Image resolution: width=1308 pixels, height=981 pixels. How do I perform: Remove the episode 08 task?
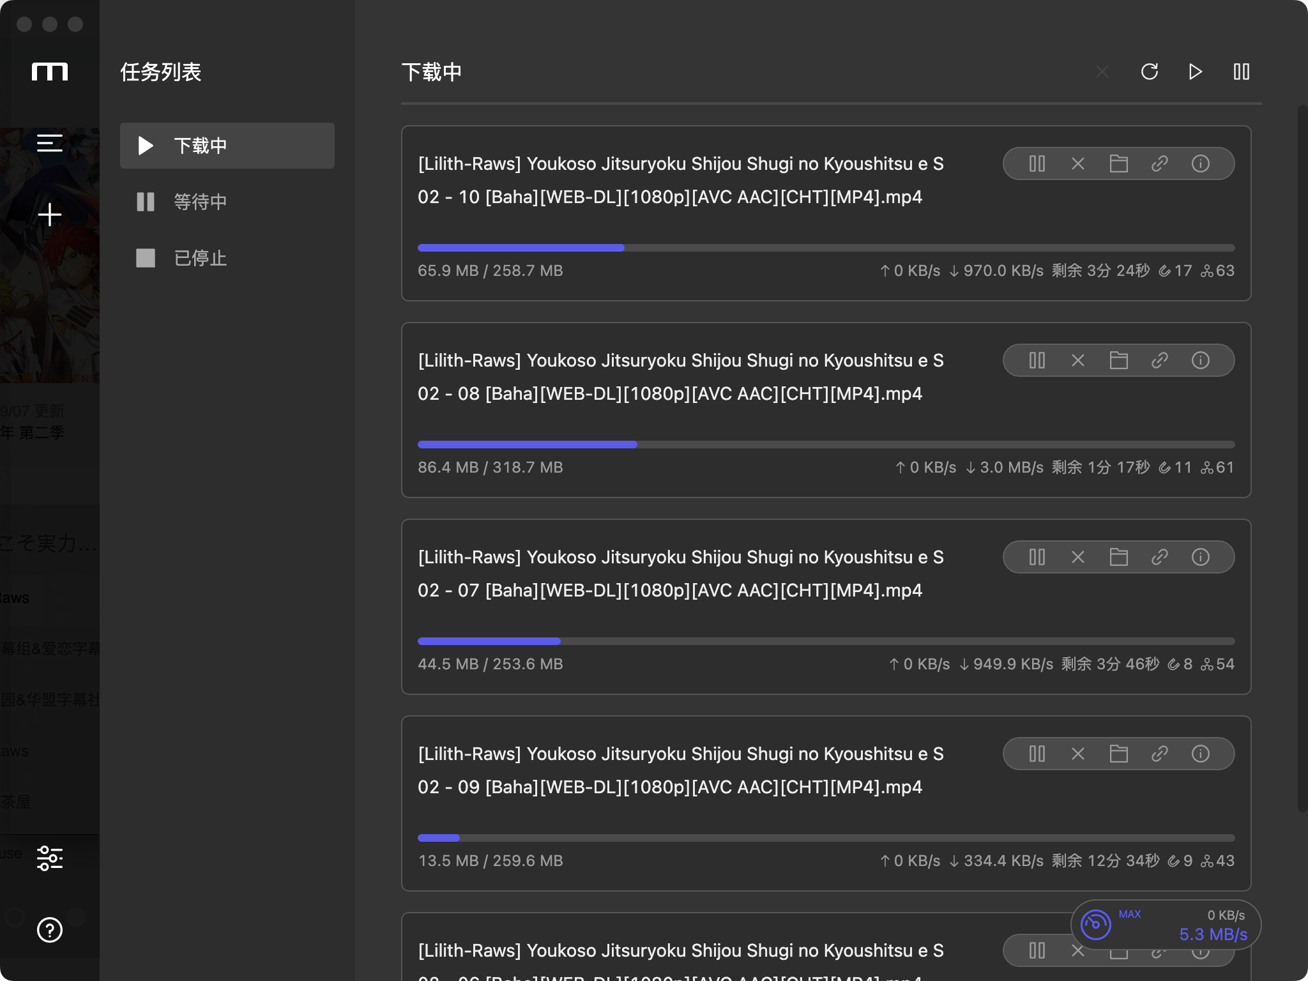coord(1078,360)
